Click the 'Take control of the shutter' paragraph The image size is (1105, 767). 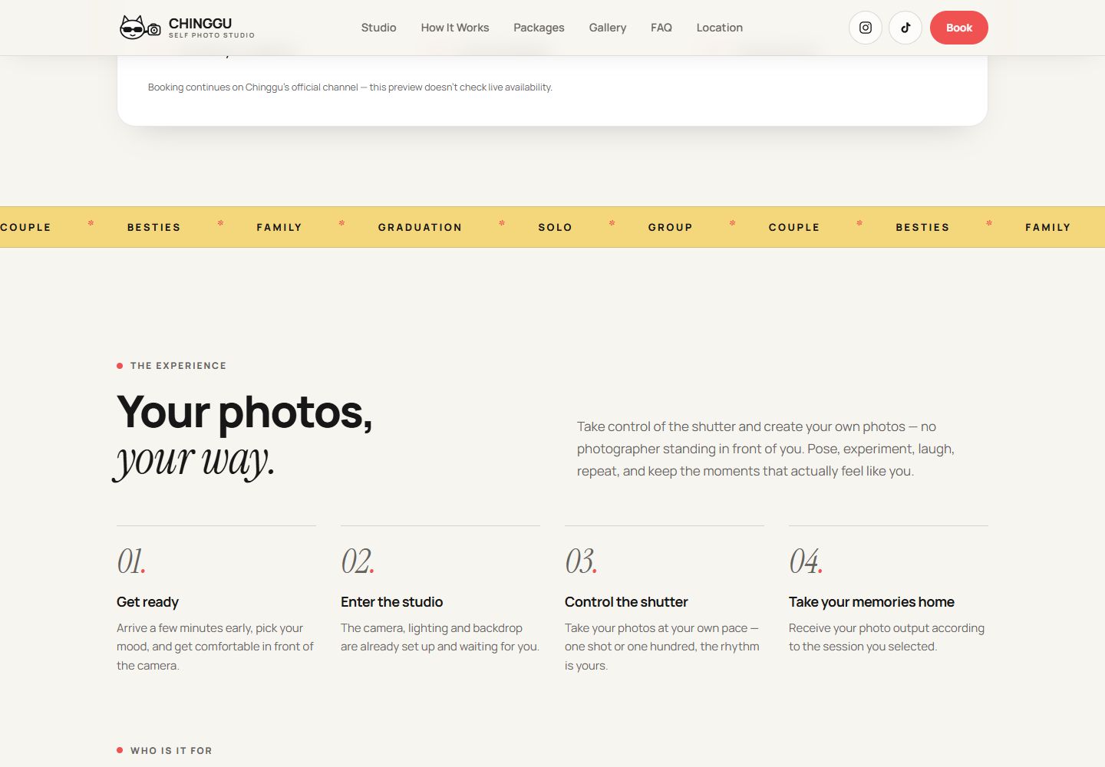pos(766,449)
